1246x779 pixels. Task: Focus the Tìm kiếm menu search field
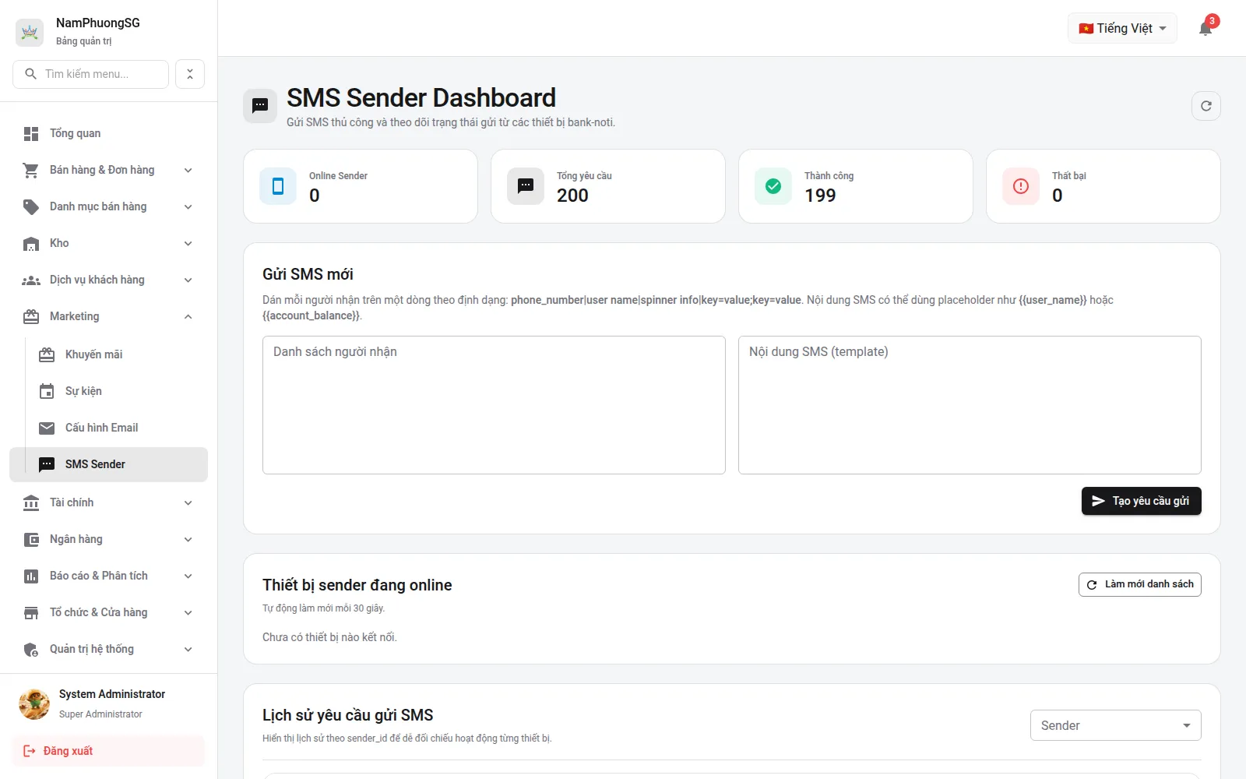(x=90, y=74)
